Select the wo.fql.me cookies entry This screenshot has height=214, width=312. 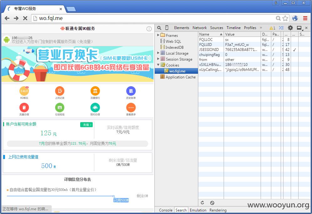tap(176, 71)
